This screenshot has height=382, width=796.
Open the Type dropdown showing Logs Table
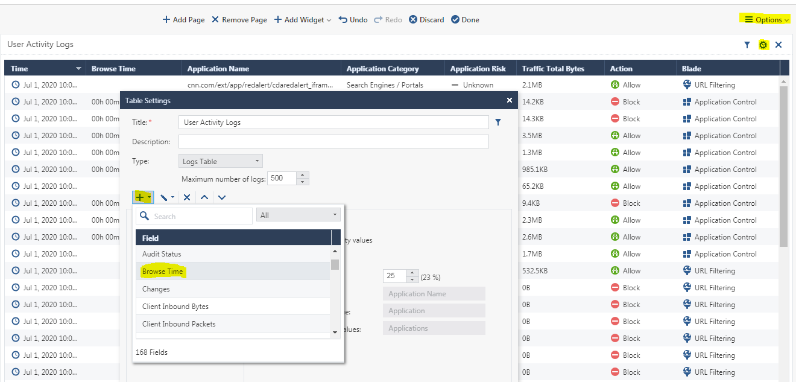[x=221, y=161]
